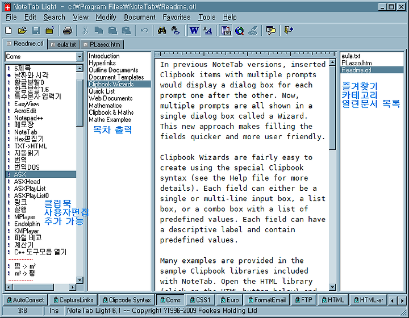Switch to the PLasso.htm document tab
The height and width of the screenshot is (318, 409).
click(102, 44)
